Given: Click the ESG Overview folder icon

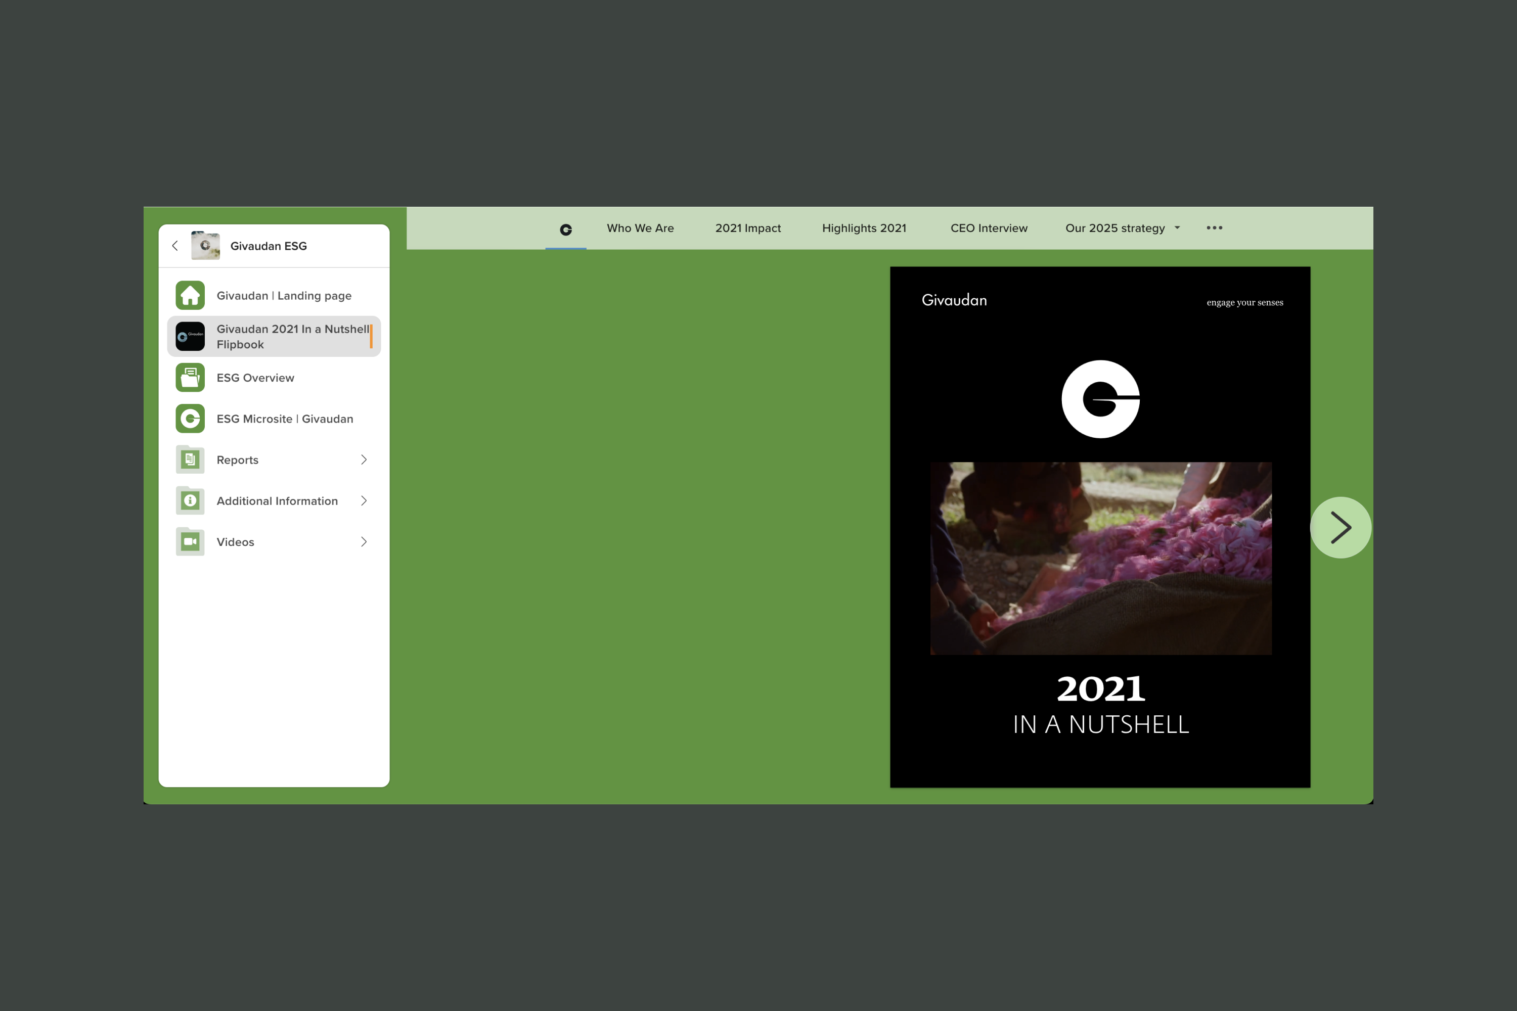Looking at the screenshot, I should 190,378.
